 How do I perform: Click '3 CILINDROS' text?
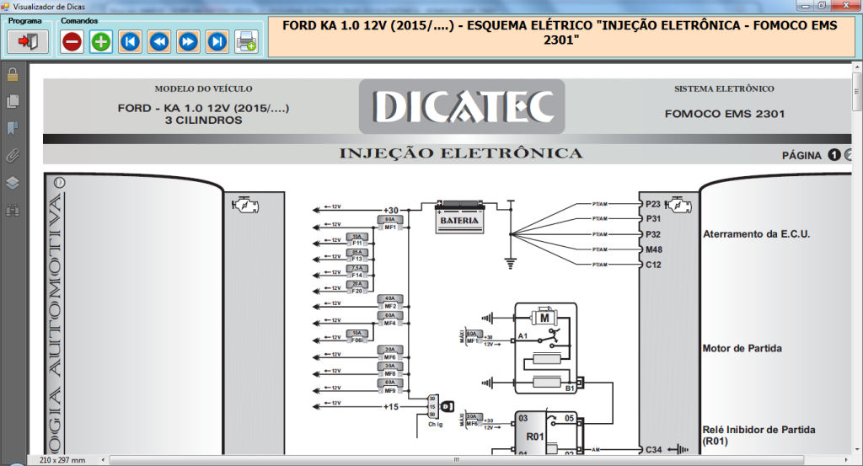click(x=204, y=120)
